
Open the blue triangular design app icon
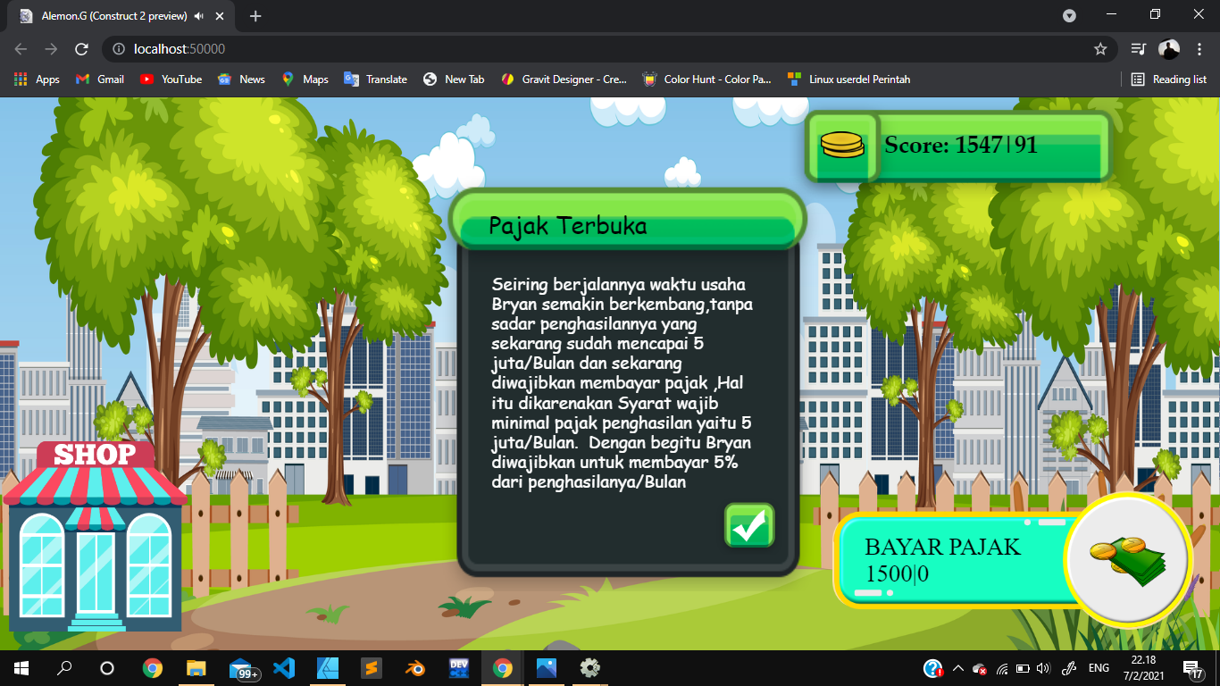[x=328, y=668]
